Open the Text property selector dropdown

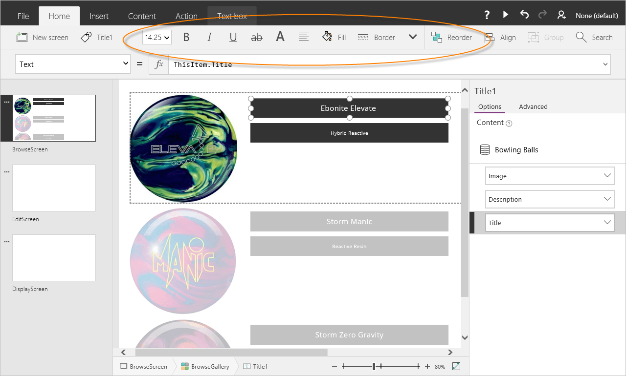click(72, 63)
